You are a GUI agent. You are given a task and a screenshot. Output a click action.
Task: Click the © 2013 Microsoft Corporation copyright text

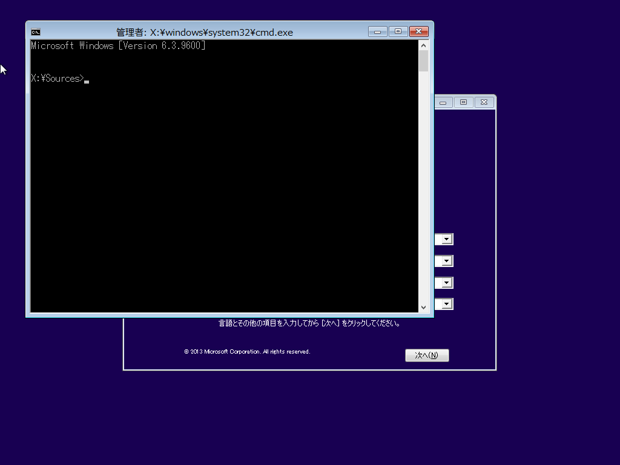click(247, 352)
